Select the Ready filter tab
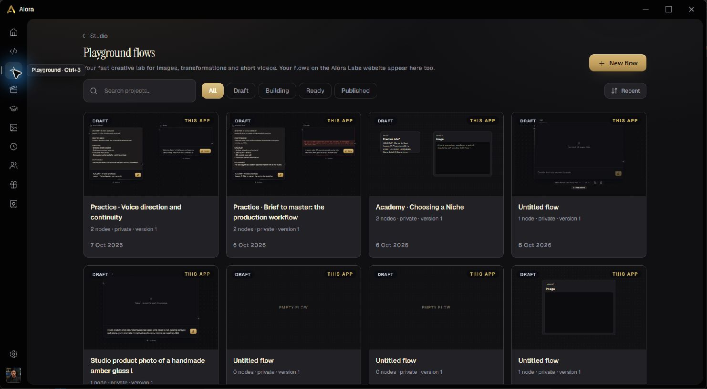Image resolution: width=707 pixels, height=389 pixels. click(315, 91)
